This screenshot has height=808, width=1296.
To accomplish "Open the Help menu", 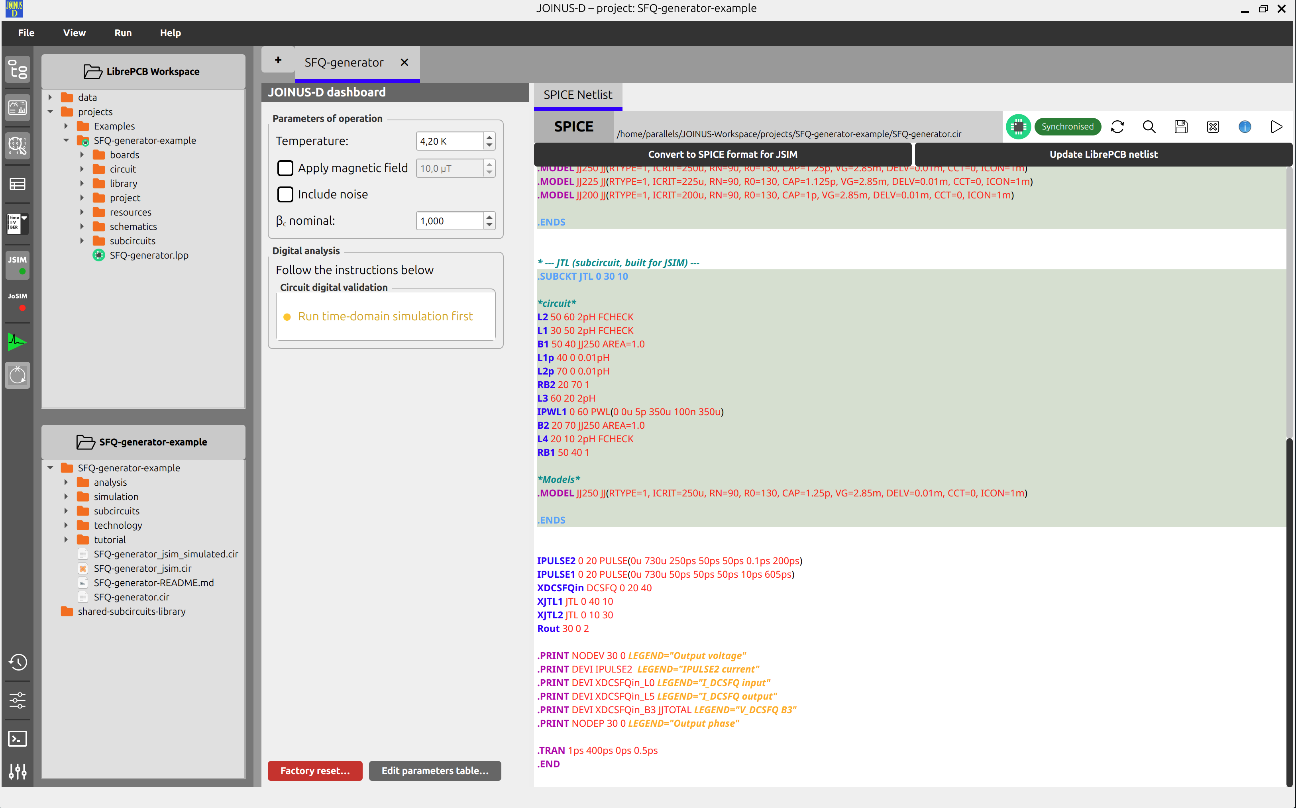I will click(x=171, y=33).
